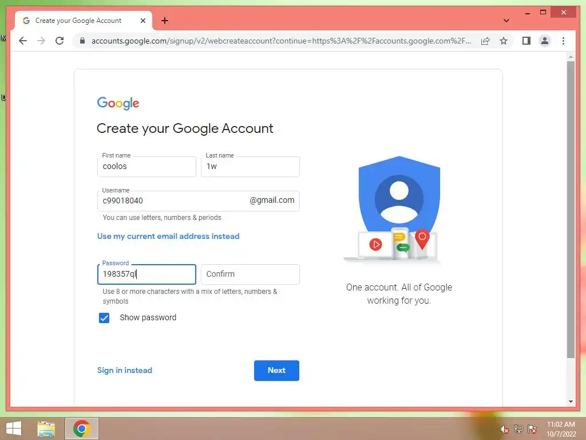Close the Chrome window
Viewport: 586px width, 440px height.
coord(564,13)
